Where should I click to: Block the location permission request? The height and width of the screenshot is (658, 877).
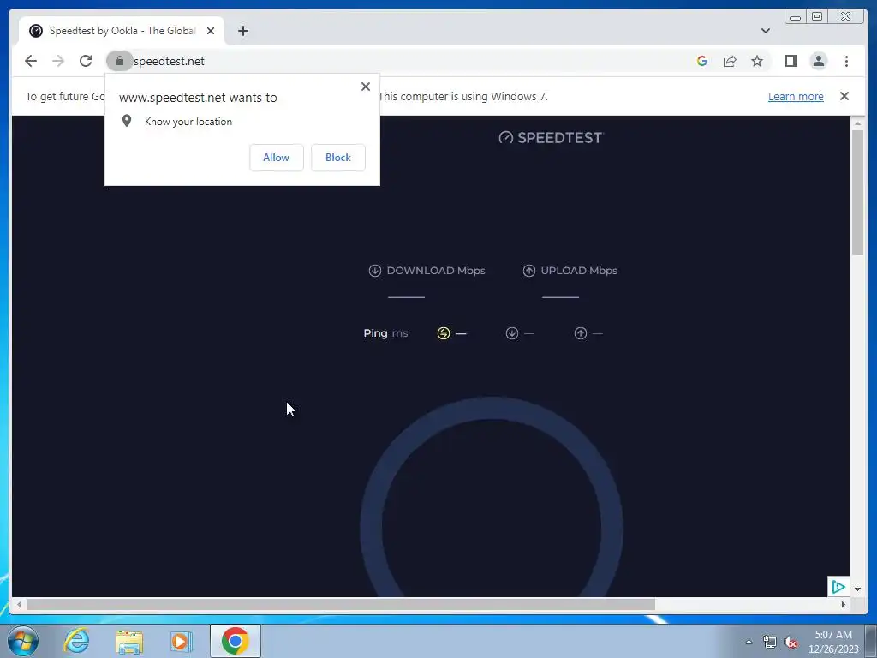tap(337, 158)
